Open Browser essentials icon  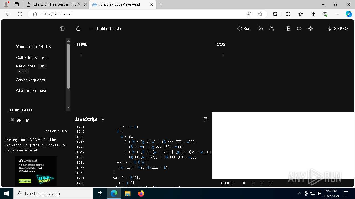pyautogui.click(x=325, y=14)
